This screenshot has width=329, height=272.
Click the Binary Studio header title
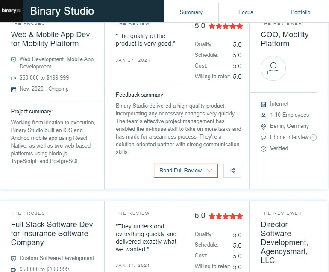click(x=62, y=11)
